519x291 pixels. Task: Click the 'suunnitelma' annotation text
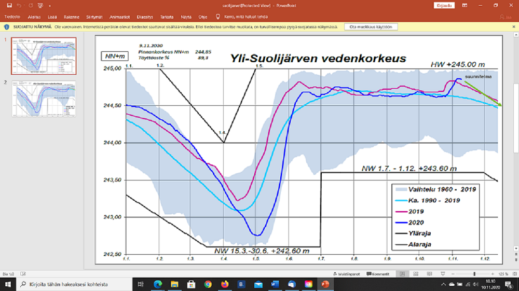(x=479, y=77)
